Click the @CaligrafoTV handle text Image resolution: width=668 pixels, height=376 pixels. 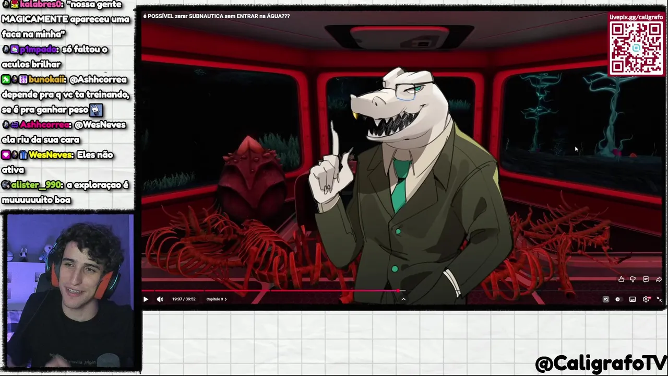[601, 363]
